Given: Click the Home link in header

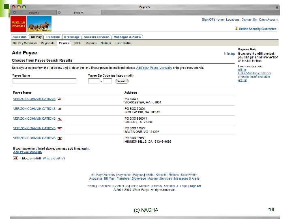Looking at the screenshot, I should [x=219, y=19].
